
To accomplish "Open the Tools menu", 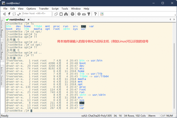I will tap(65, 9).
